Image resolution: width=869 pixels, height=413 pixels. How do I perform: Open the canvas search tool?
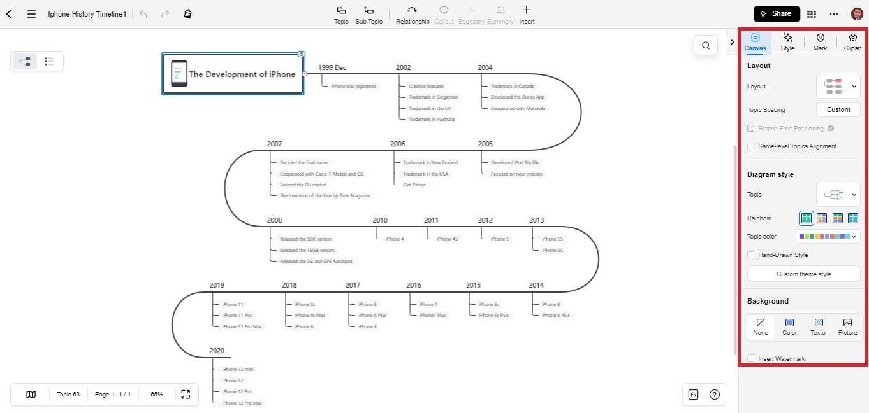(x=706, y=45)
